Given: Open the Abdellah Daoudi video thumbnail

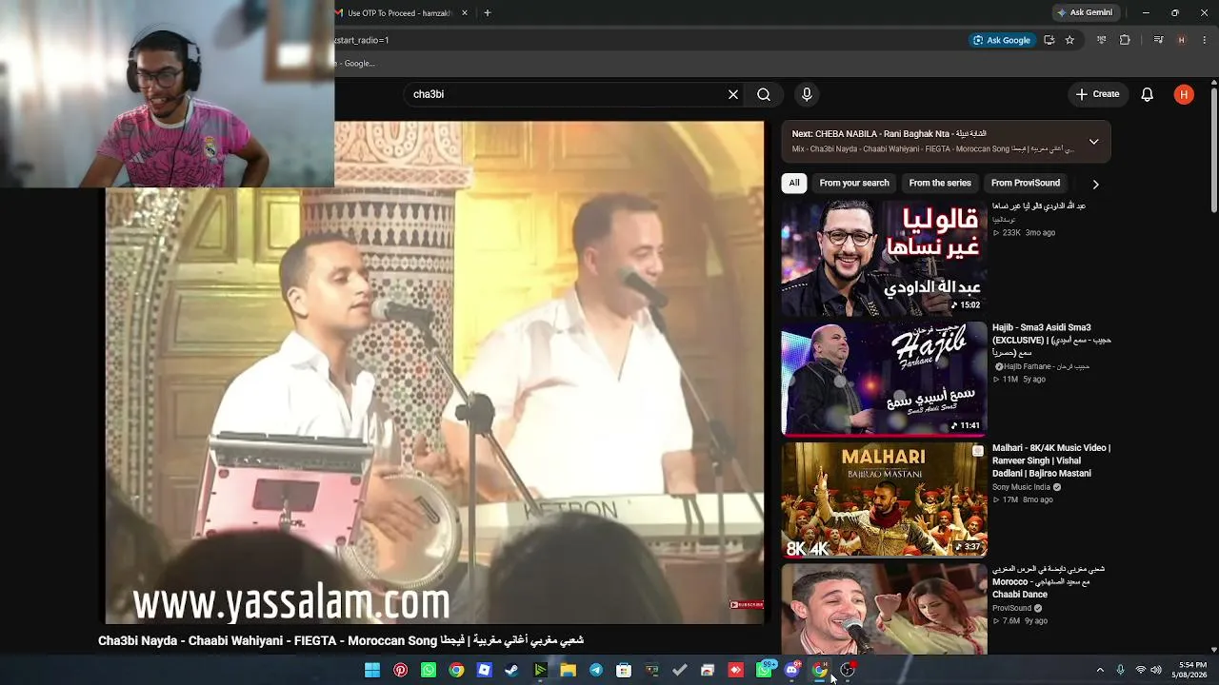Looking at the screenshot, I should pyautogui.click(x=884, y=258).
